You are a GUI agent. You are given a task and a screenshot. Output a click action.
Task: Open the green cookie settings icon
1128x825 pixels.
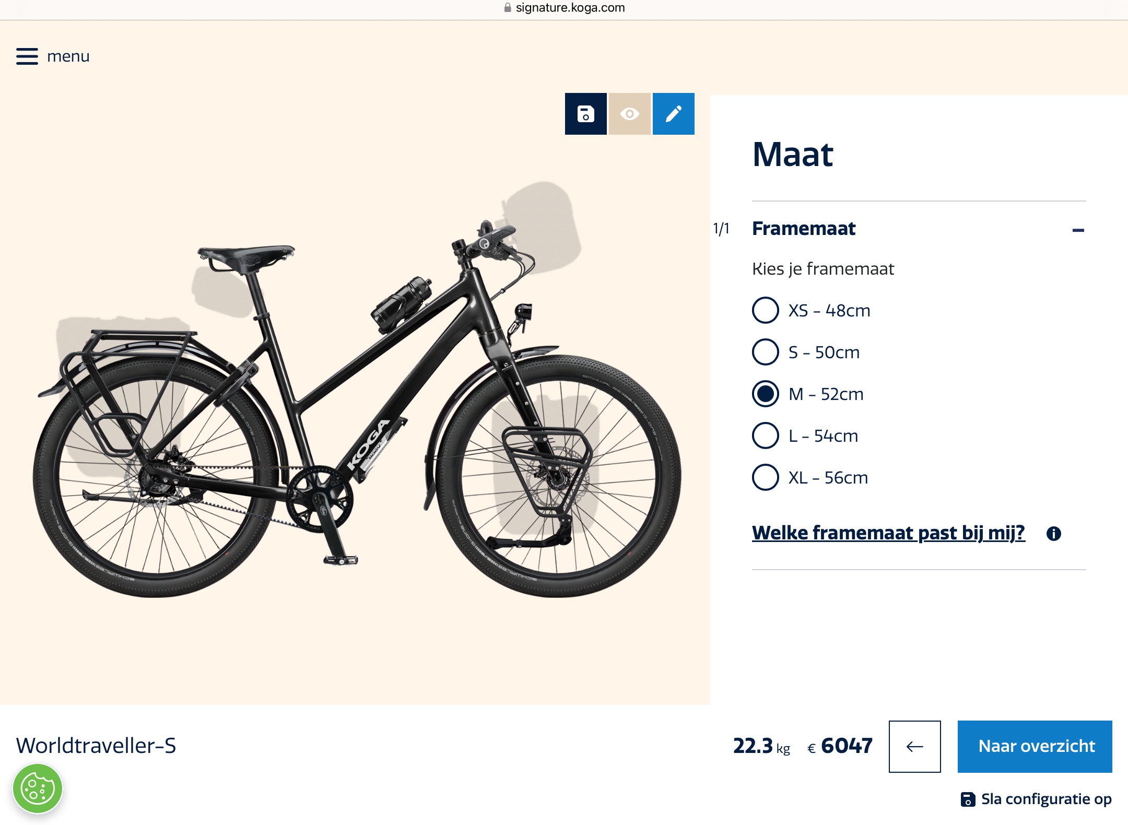(x=38, y=788)
